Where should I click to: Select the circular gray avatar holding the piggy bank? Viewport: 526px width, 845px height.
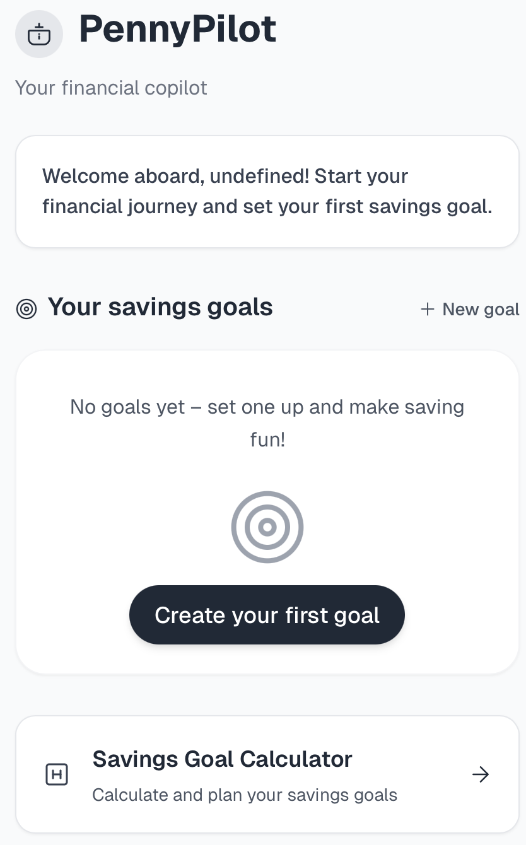[x=39, y=34]
